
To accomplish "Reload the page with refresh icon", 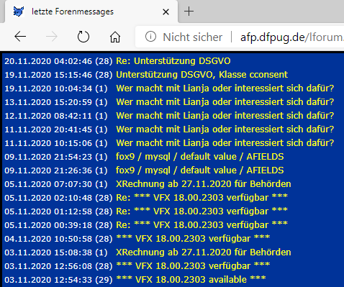I will [83, 37].
